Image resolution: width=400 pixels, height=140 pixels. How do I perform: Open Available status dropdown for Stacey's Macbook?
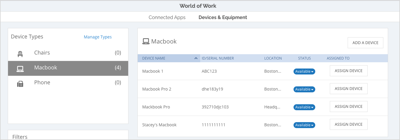click(x=304, y=125)
